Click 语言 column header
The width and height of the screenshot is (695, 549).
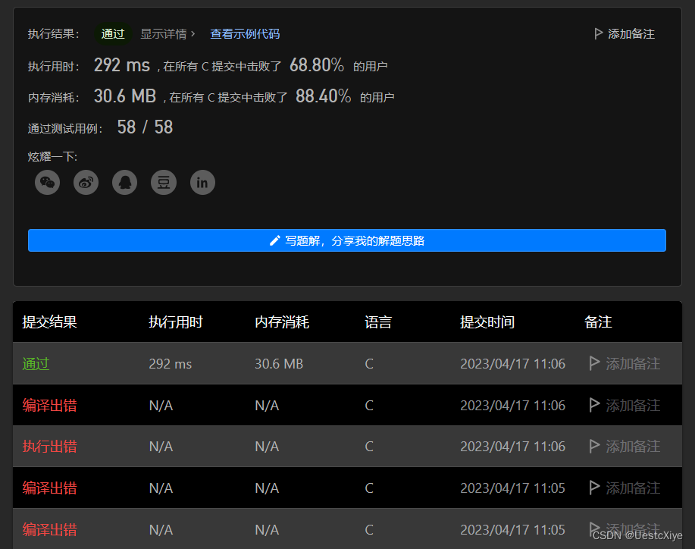[378, 322]
